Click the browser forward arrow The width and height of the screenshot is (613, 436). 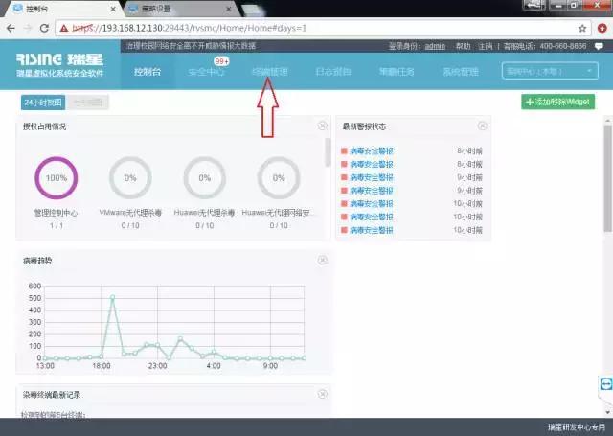28,28
